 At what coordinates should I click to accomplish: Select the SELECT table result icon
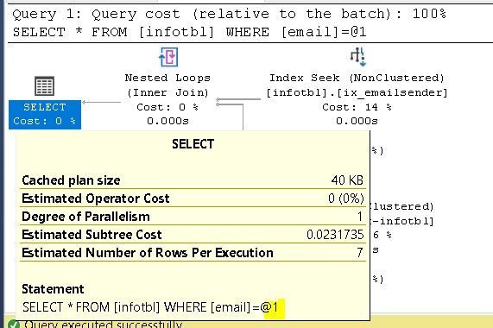(x=44, y=86)
